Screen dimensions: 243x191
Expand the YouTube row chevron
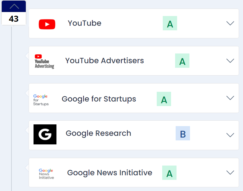(230, 23)
